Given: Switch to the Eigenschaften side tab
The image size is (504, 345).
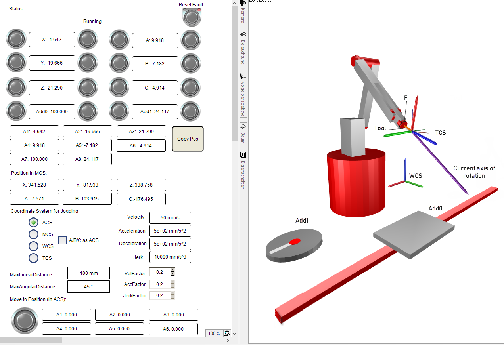Looking at the screenshot, I should coord(243,170).
